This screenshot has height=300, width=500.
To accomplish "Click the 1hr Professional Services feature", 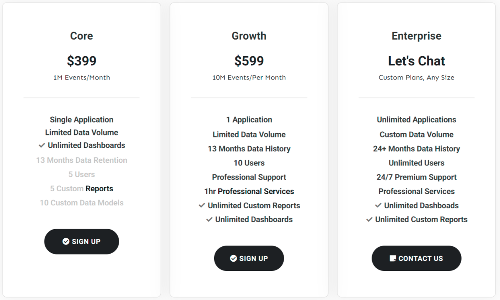I will [249, 191].
